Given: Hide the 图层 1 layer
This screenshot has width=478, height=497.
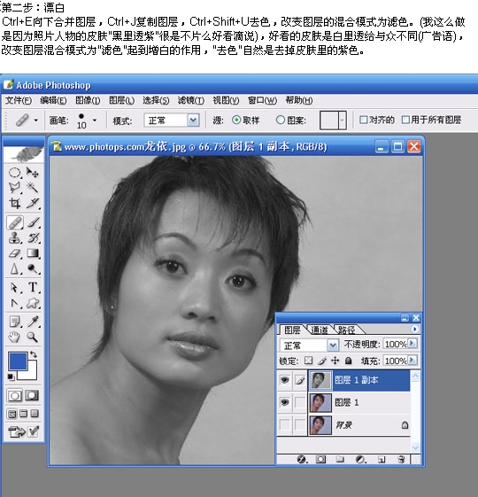Looking at the screenshot, I should pos(284,402).
